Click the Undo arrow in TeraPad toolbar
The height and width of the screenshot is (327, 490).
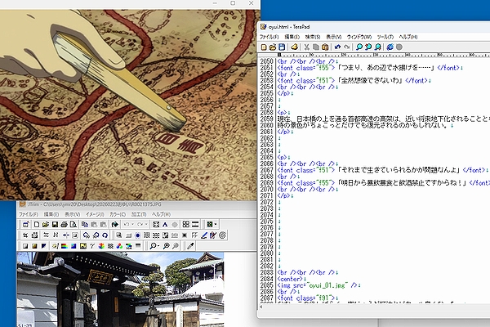[338, 47]
